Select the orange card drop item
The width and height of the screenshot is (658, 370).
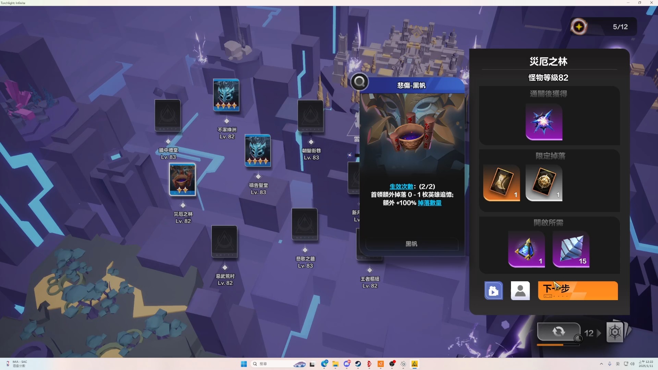(x=501, y=183)
